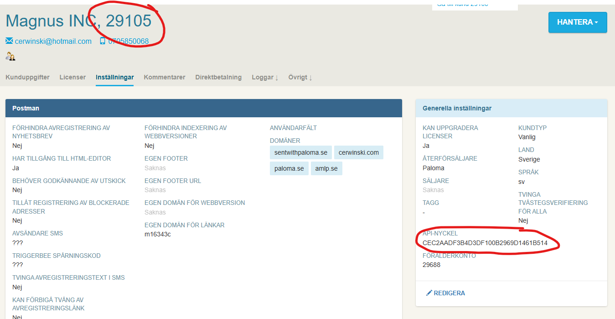Image resolution: width=615 pixels, height=319 pixels.
Task: Click the user impersonation icon below email
Action: (x=10, y=56)
